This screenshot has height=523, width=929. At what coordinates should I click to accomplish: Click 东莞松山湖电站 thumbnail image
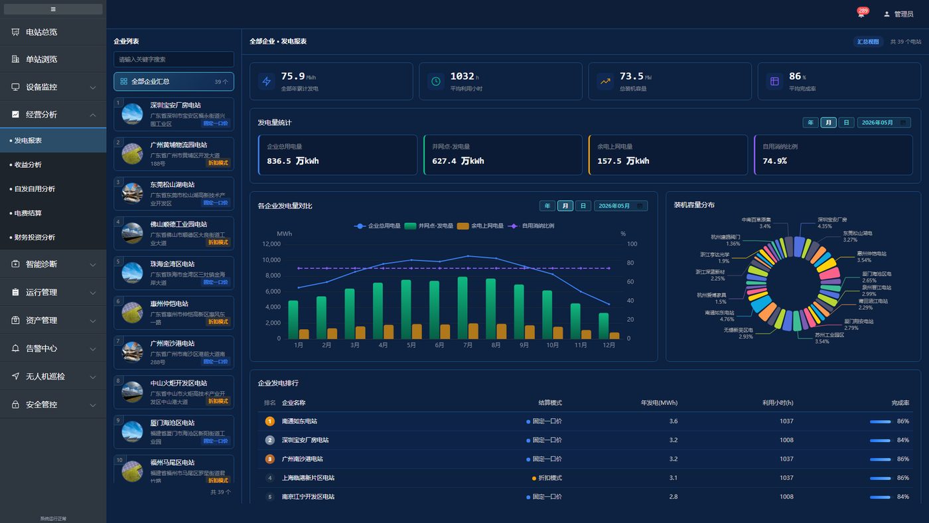coord(132,194)
